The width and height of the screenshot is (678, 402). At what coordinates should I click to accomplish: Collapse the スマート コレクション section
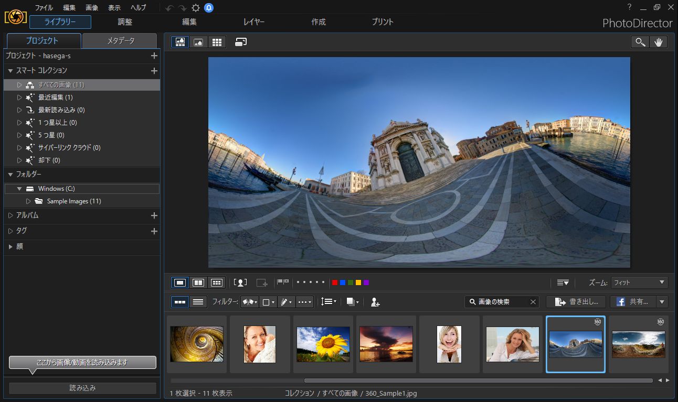point(9,71)
